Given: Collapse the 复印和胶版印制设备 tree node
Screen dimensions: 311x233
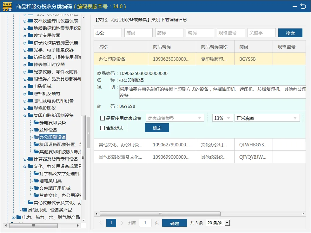Looking at the screenshot, I should [x=25, y=116].
